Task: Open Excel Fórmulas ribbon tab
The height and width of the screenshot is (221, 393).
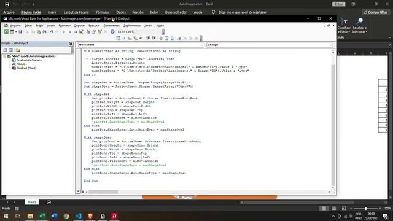Action: pos(103,12)
